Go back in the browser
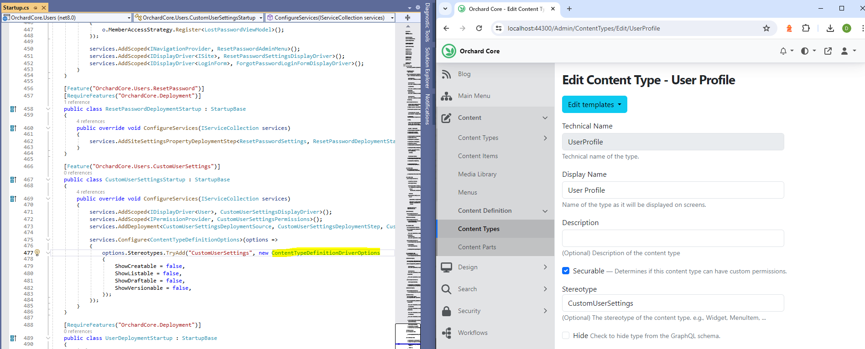The width and height of the screenshot is (865, 349). (x=446, y=28)
